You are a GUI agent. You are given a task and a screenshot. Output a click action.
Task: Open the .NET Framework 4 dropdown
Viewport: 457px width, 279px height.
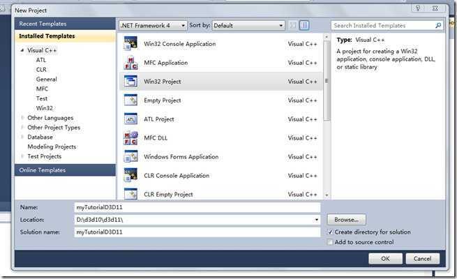tap(153, 25)
